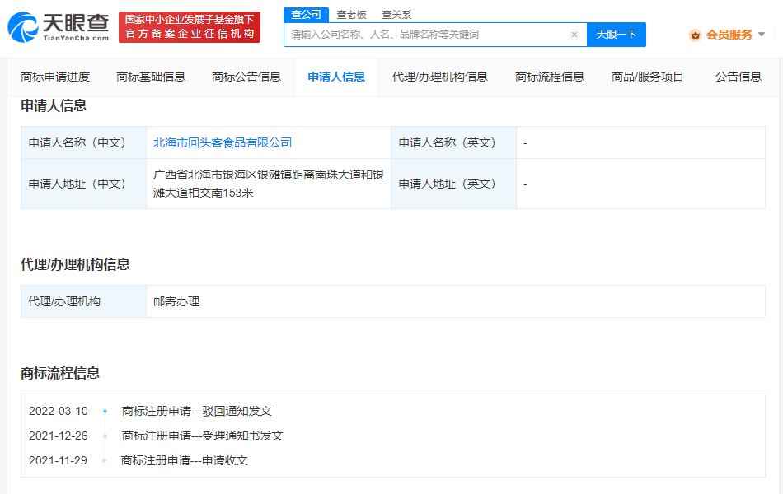Image resolution: width=783 pixels, height=494 pixels.
Task: Click the applicant address 广西省北海市银海区 text
Action: coord(268,184)
